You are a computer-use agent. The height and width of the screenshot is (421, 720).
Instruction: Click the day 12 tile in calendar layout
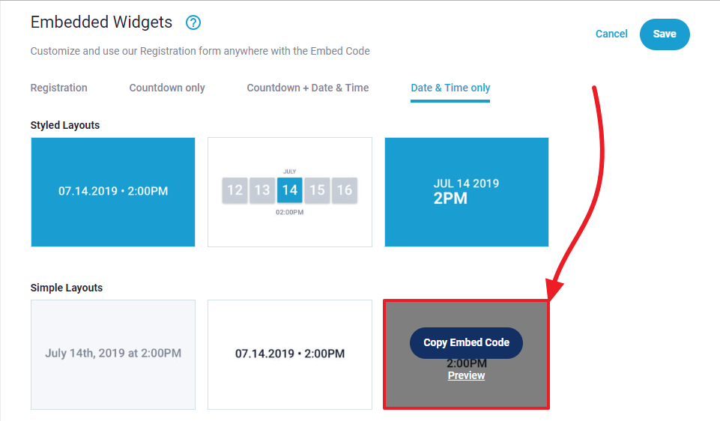(235, 190)
